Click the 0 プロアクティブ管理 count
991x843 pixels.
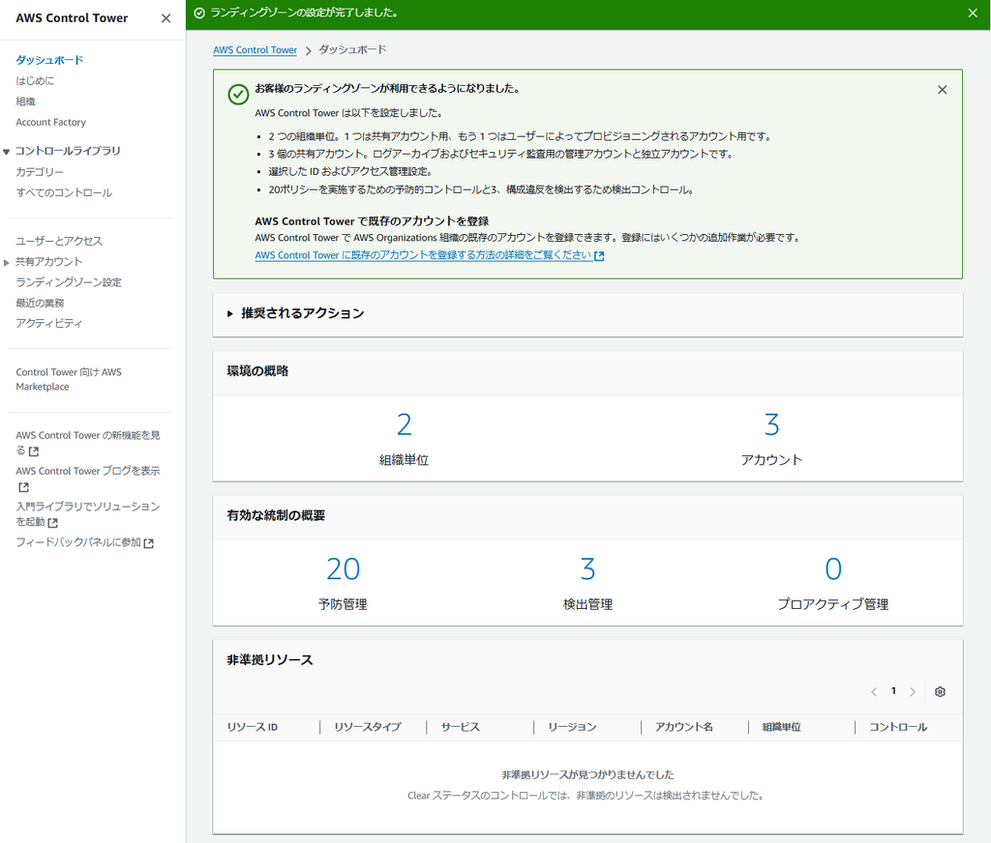click(x=833, y=569)
